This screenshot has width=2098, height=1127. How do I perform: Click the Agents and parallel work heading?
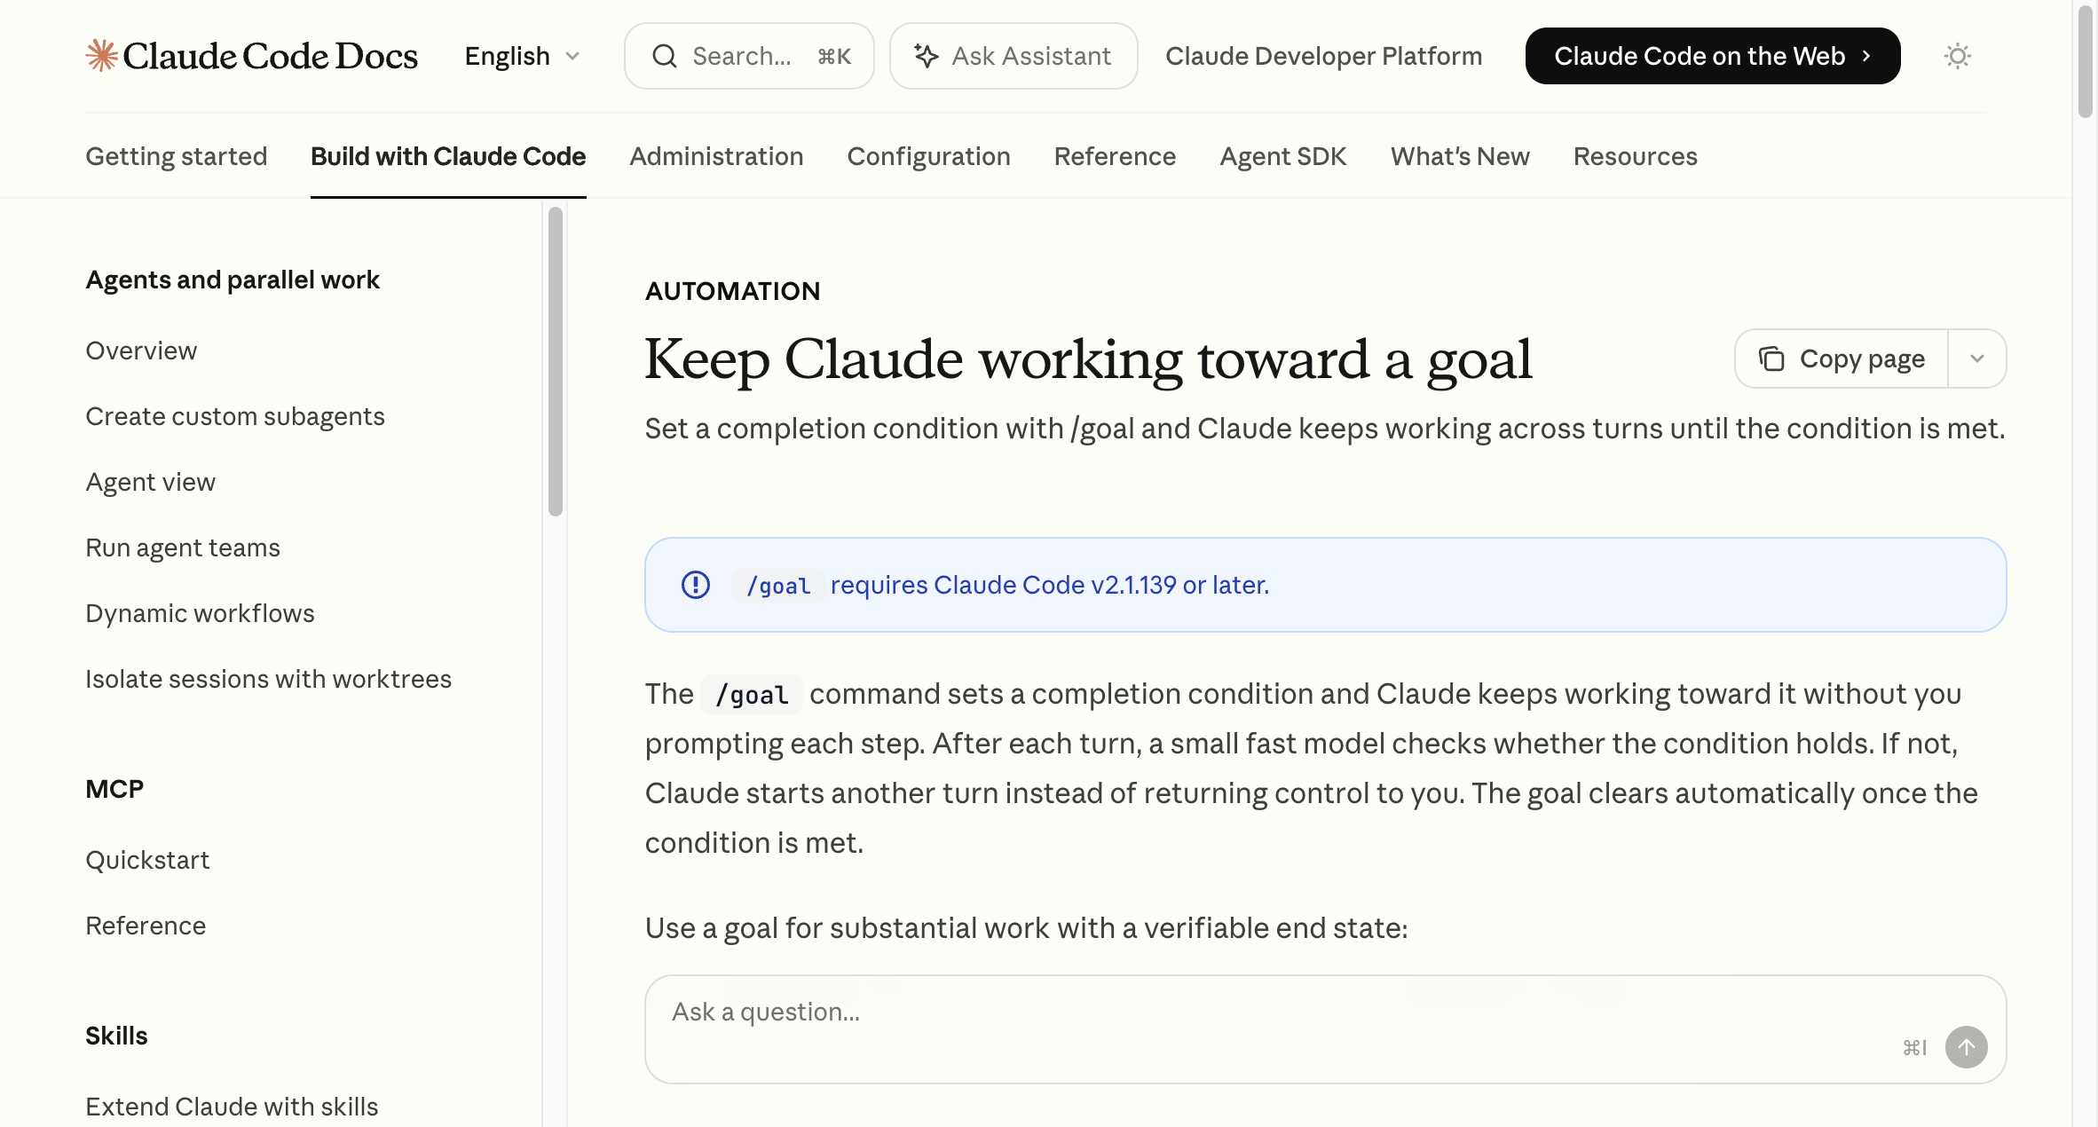pyautogui.click(x=233, y=280)
